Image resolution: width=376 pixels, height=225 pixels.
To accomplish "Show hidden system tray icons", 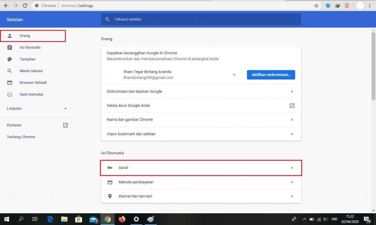I will pos(304,219).
